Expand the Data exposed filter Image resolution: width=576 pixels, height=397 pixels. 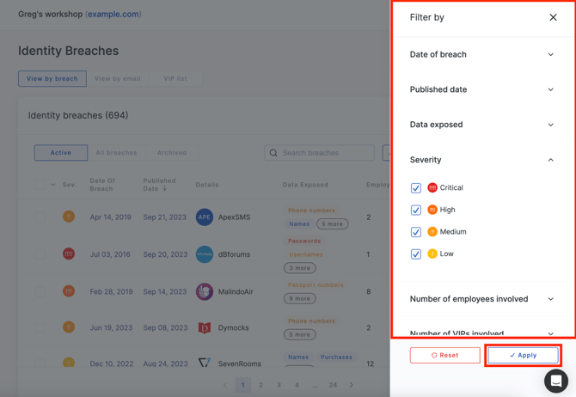(x=481, y=125)
